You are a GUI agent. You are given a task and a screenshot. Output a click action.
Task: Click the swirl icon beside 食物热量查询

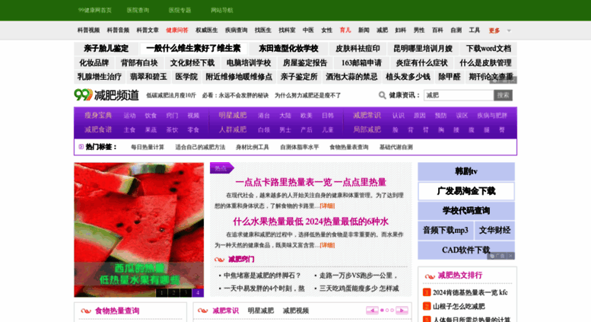[x=86, y=311]
